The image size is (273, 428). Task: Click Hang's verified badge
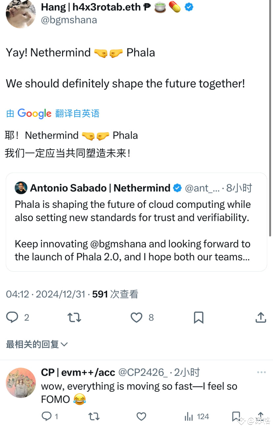point(189,7)
